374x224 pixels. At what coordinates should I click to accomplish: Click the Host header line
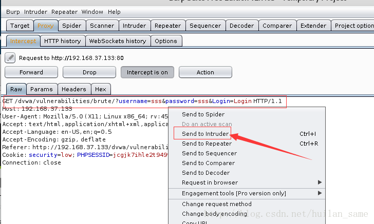click(37, 109)
